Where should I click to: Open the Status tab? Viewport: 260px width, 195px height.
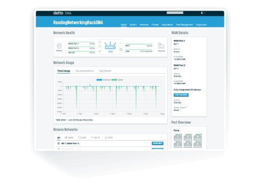pos(124,25)
